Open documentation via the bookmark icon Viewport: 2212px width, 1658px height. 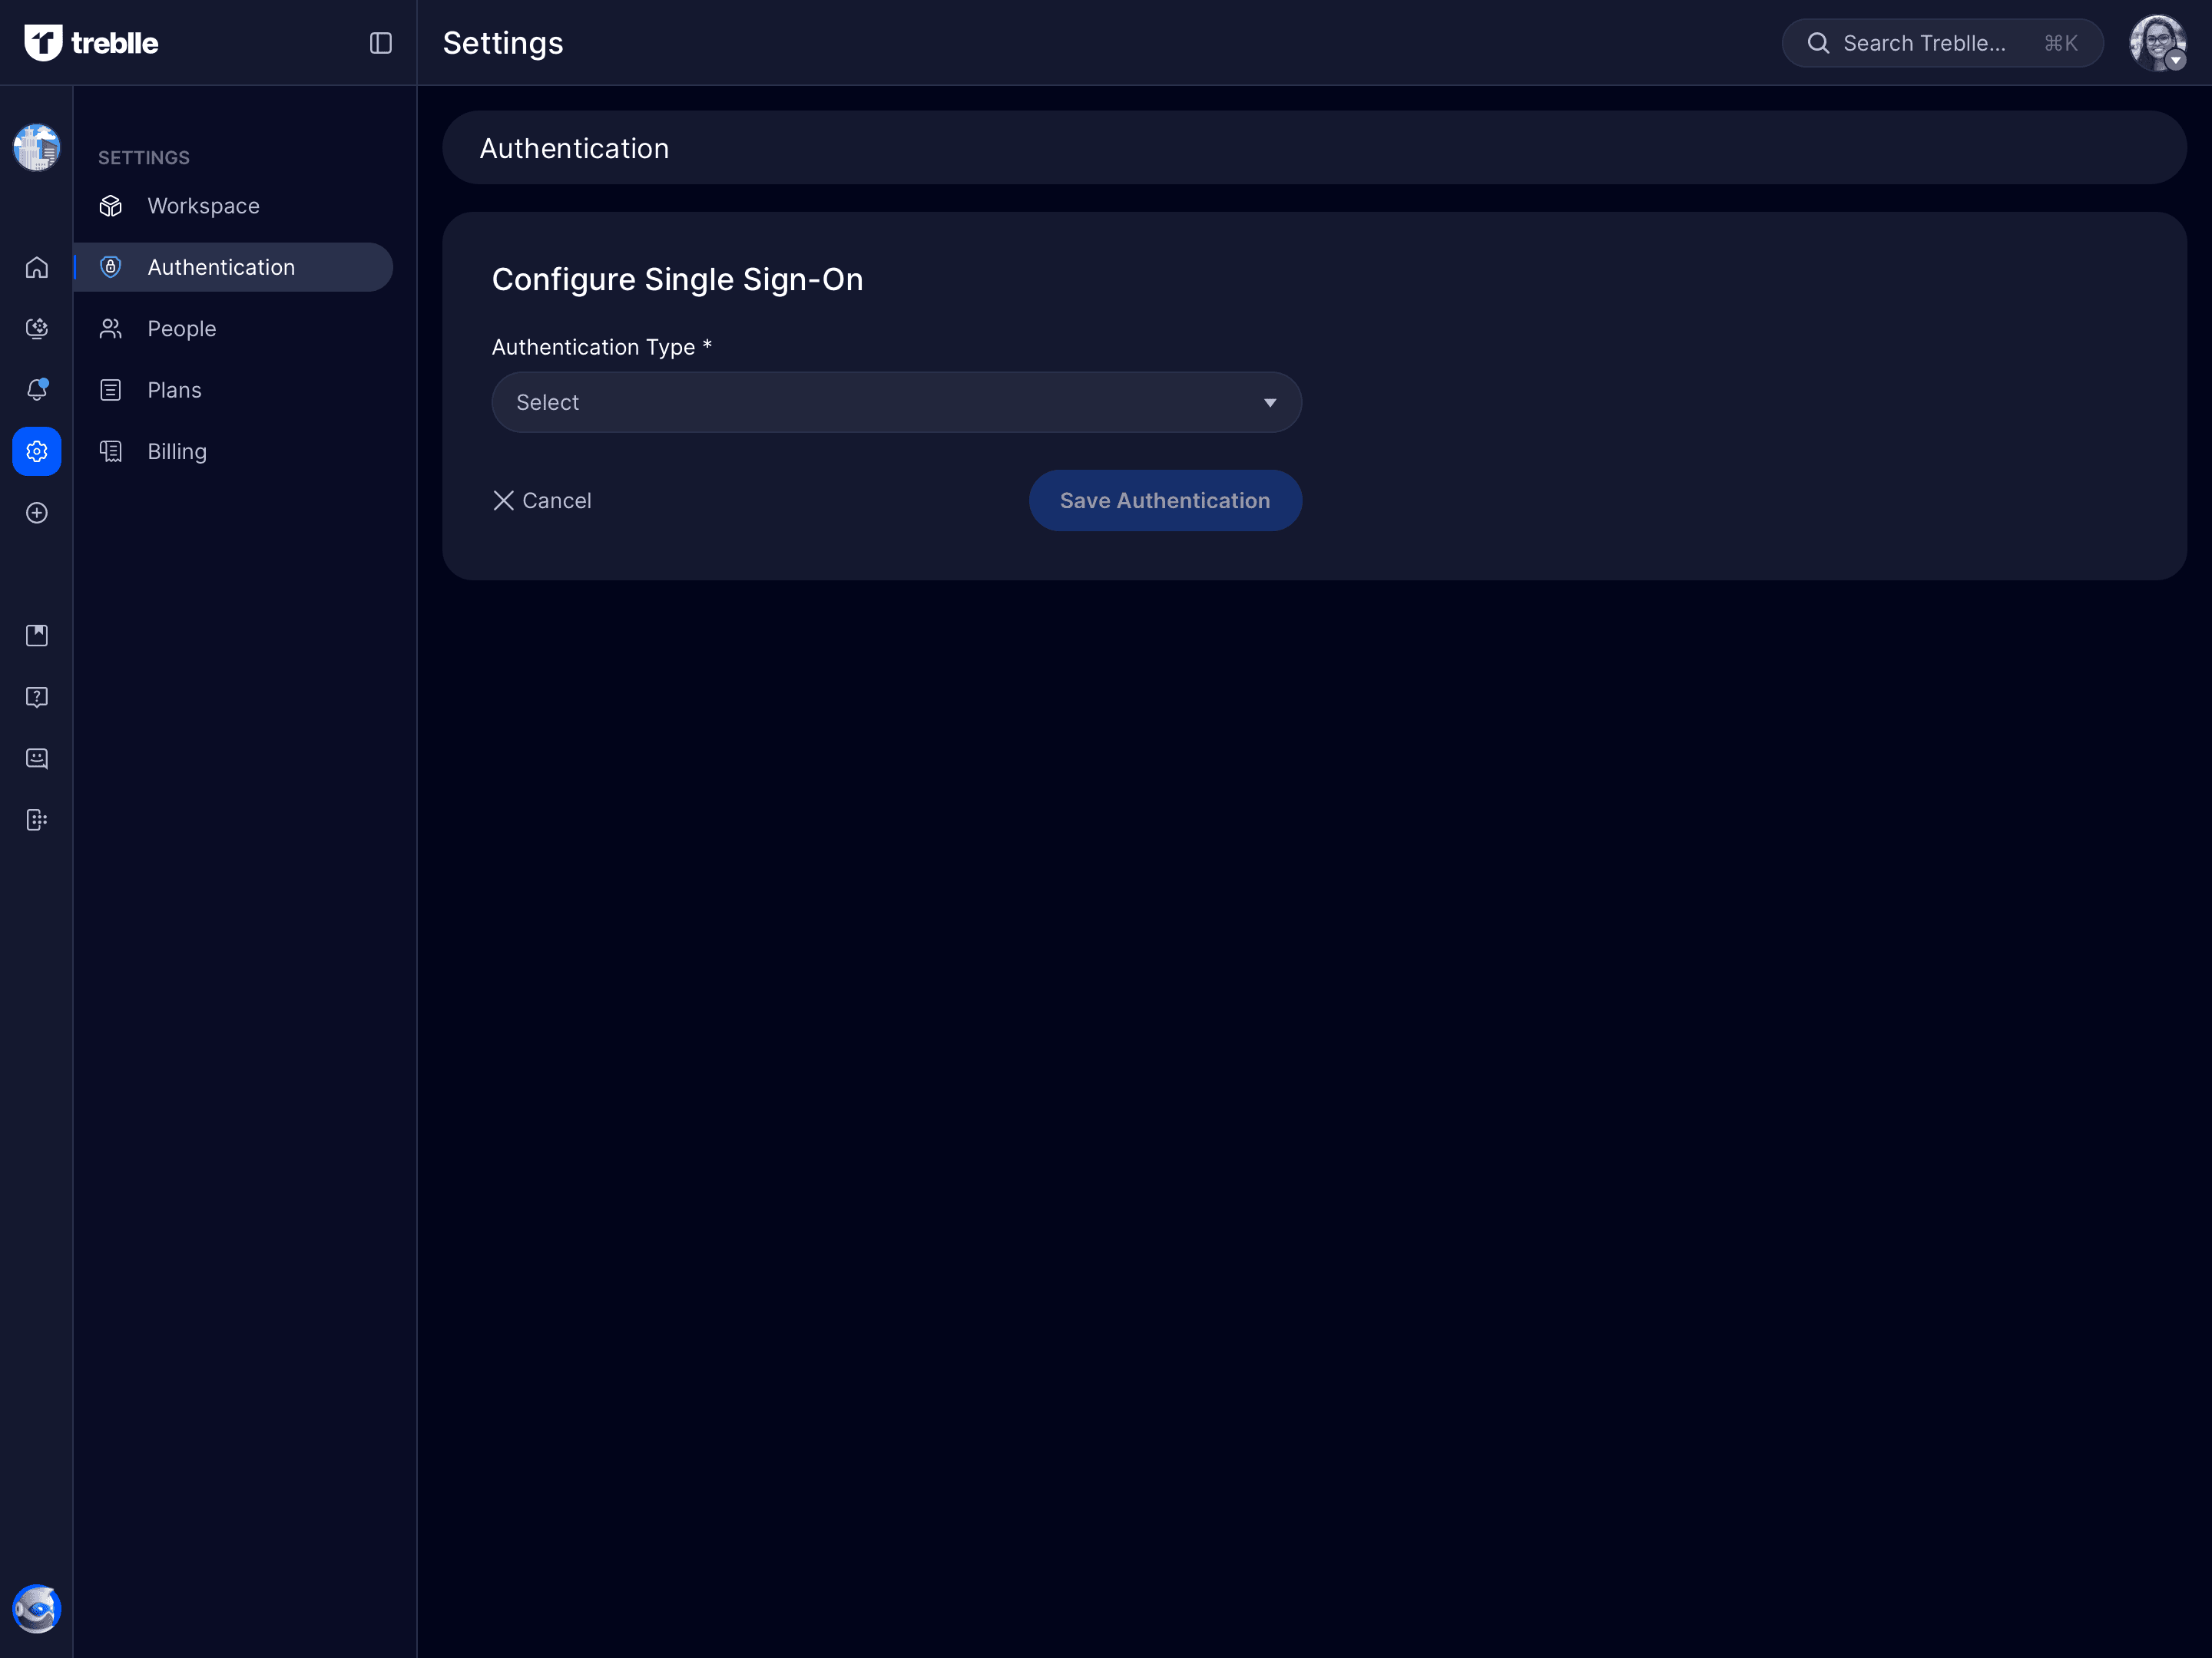click(x=36, y=635)
